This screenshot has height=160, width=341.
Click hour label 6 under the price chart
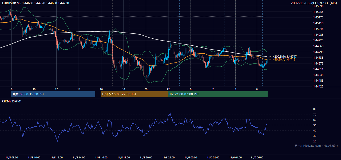(257, 89)
